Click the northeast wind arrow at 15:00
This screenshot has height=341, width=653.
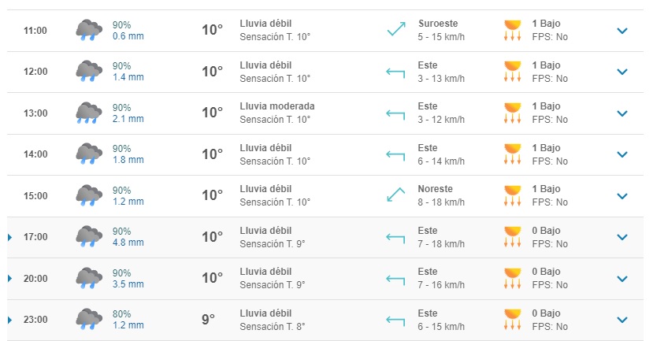pos(395,195)
